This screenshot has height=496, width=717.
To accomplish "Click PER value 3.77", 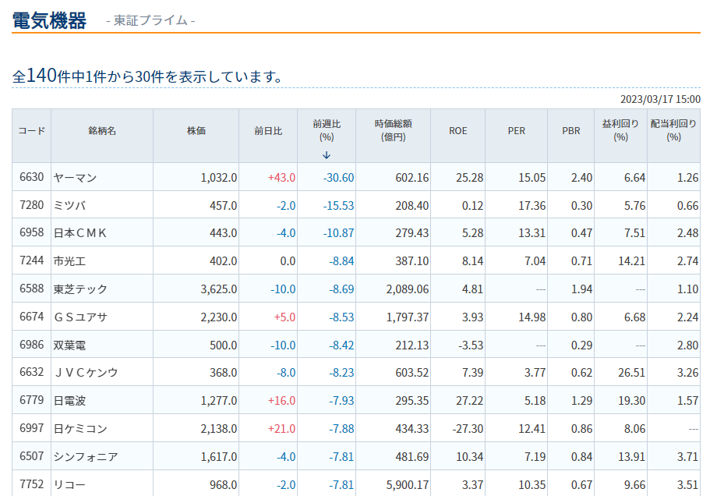I will (535, 373).
